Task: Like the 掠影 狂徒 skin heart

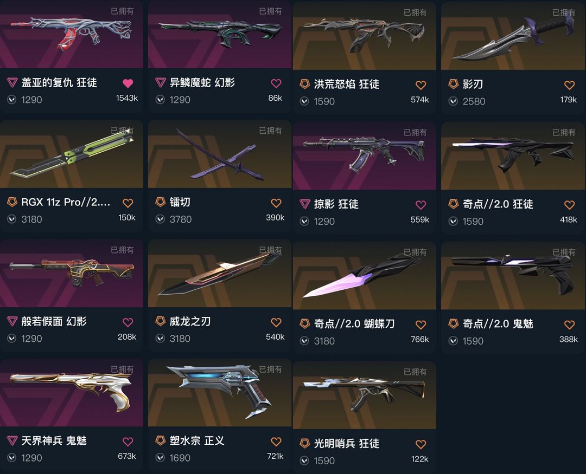Action: [x=421, y=205]
